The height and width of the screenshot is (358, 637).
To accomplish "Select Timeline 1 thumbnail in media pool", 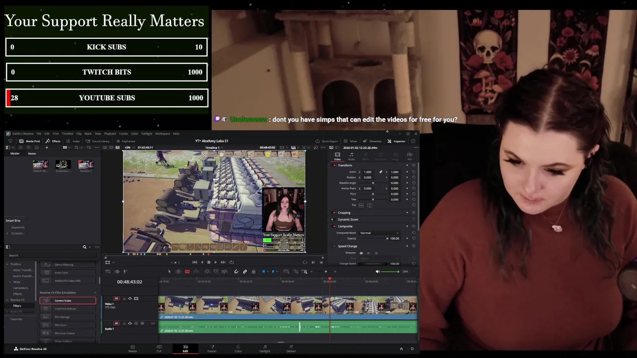I will pos(86,165).
